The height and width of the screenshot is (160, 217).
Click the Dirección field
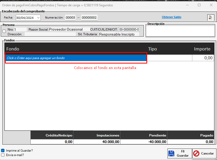tap(50, 34)
